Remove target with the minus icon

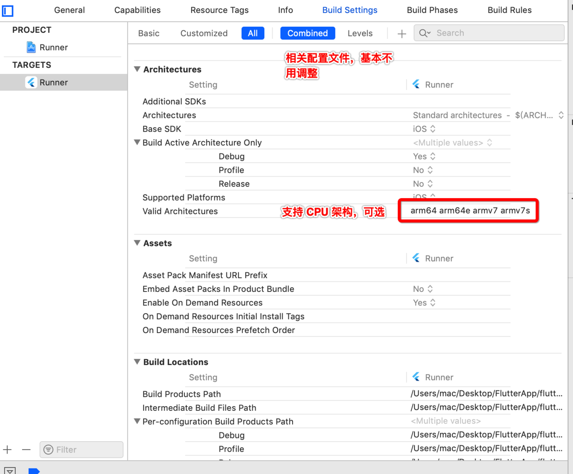26,450
